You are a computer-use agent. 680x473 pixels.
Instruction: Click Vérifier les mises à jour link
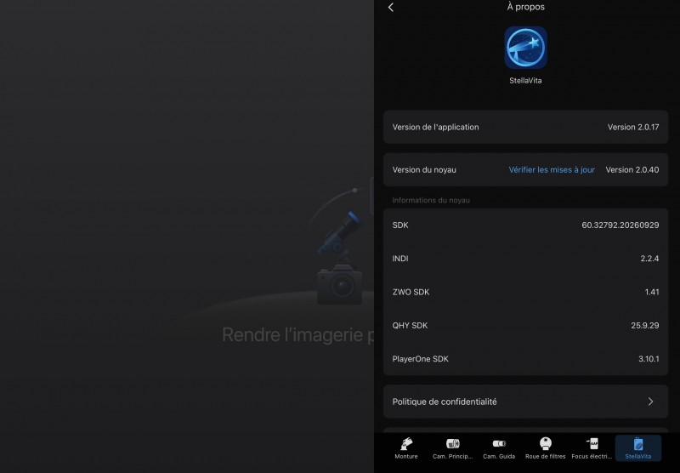click(x=552, y=169)
